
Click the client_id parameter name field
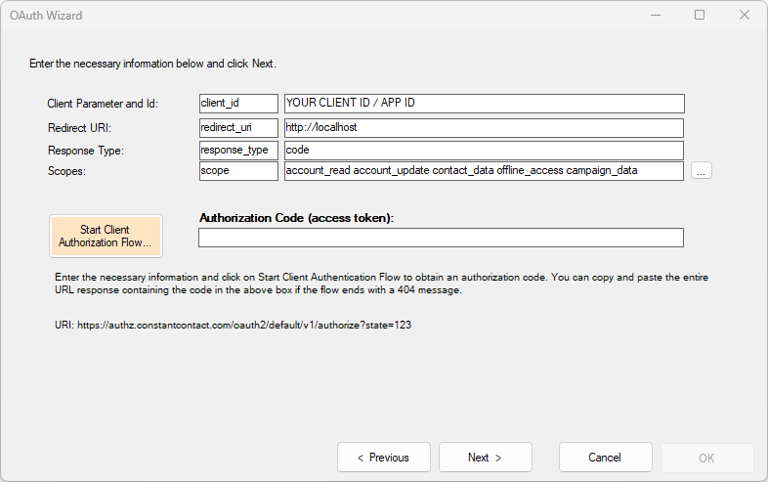tap(238, 104)
